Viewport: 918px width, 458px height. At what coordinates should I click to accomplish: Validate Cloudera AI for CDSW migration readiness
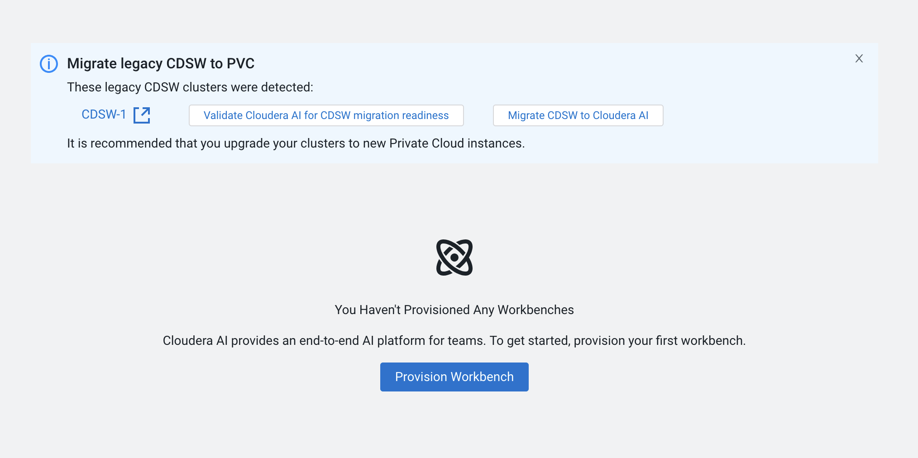(x=326, y=115)
